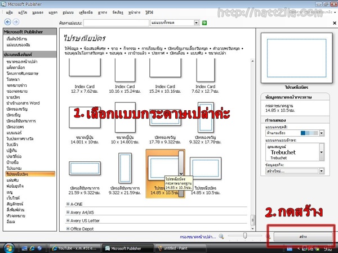Select the แบนเนอร์ (Banners) category
This screenshot has width=338, height=253.
coord(14,133)
